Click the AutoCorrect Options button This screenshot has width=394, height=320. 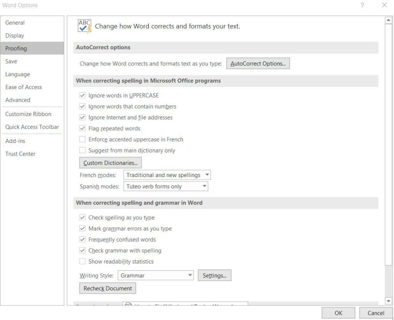258,63
